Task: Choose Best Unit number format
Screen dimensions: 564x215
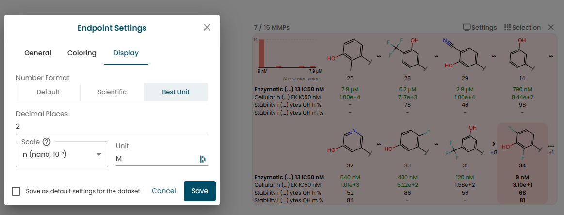Action: point(176,92)
